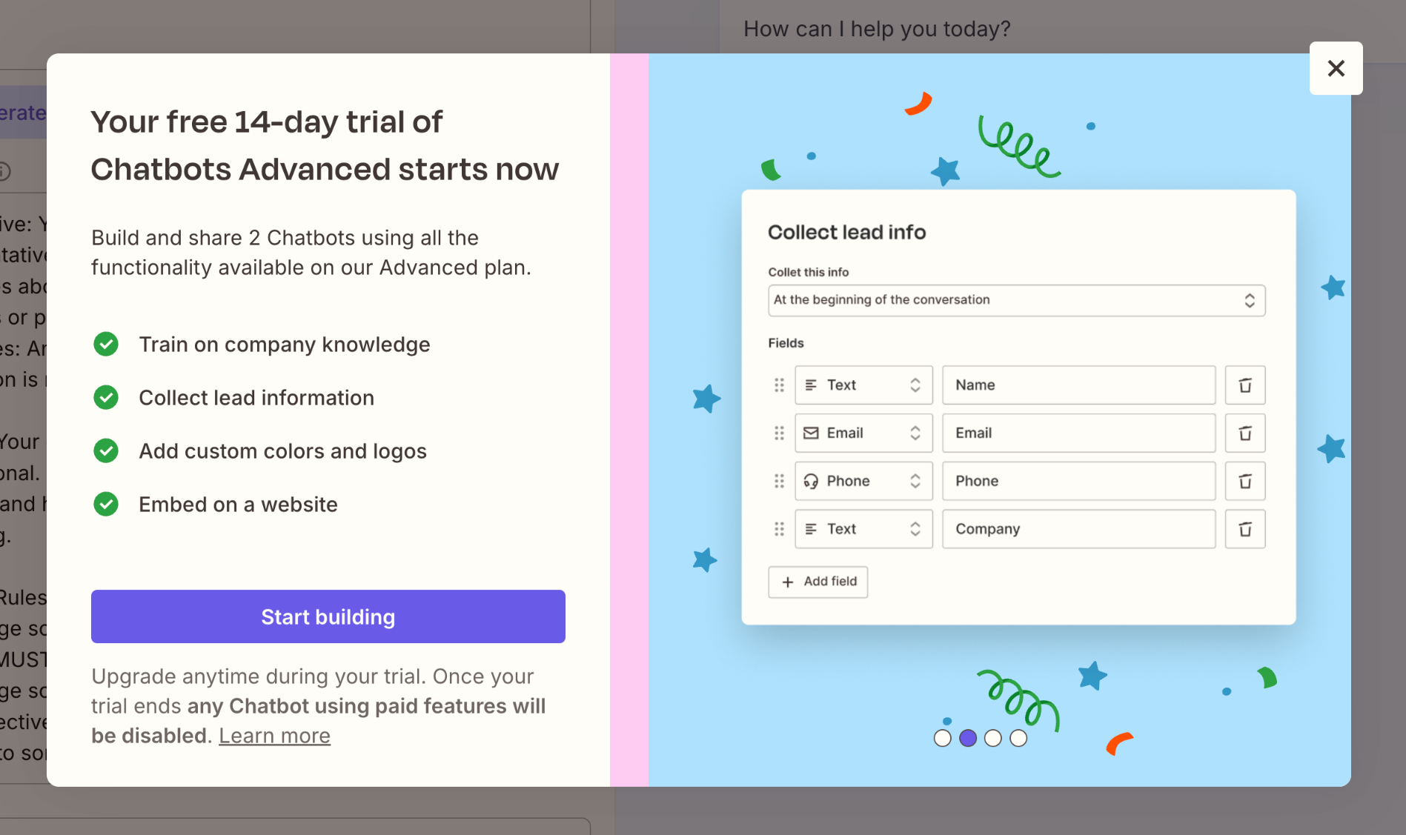Delete the Email field using its trash icon
Screen dimensions: 1406x835
tap(1245, 433)
